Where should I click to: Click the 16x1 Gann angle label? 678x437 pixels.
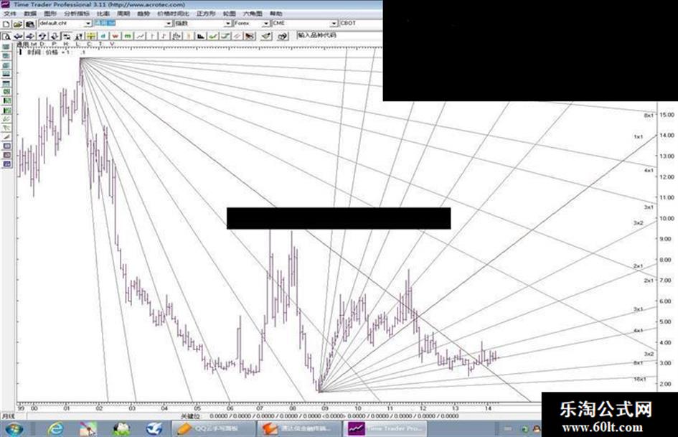click(639, 379)
